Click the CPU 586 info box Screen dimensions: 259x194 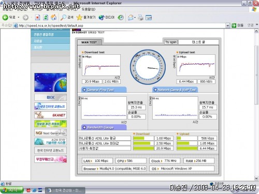(131, 161)
